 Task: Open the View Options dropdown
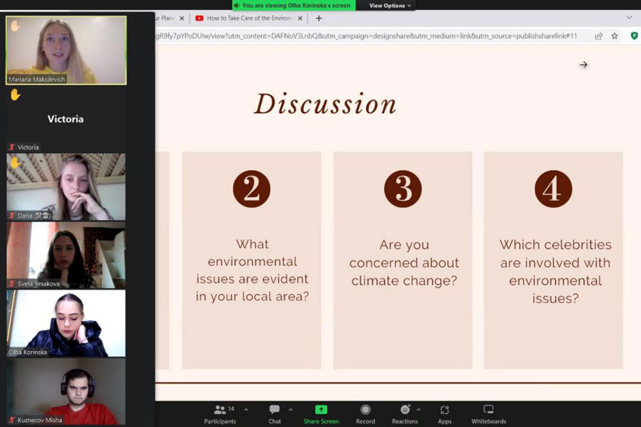click(390, 6)
